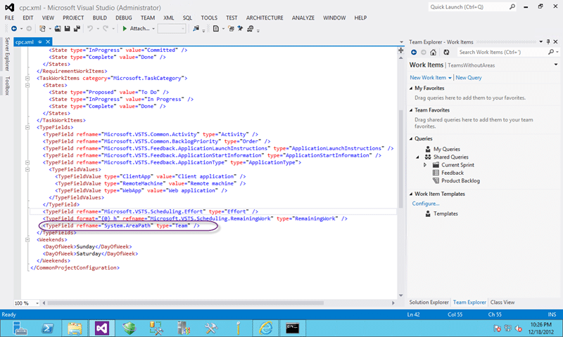Collapse the Weekends XML node
This screenshot has width=563, height=337.
[x=27, y=239]
